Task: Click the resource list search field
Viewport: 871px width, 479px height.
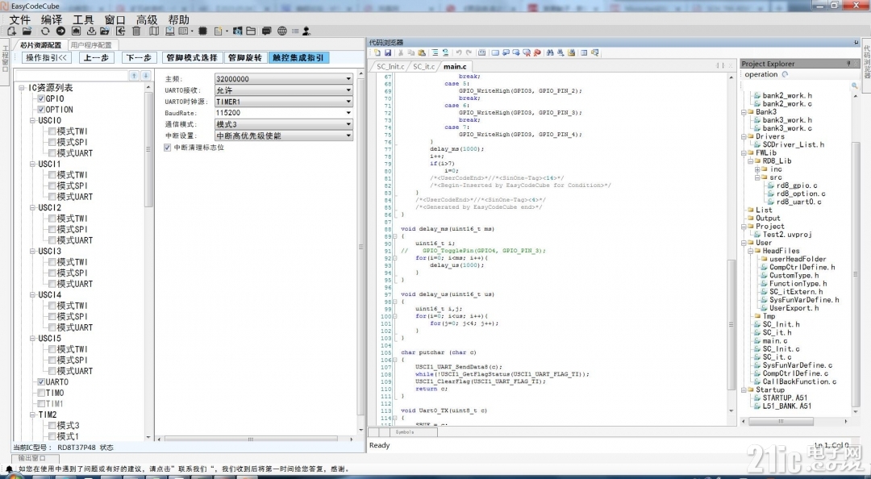Action: (x=71, y=76)
